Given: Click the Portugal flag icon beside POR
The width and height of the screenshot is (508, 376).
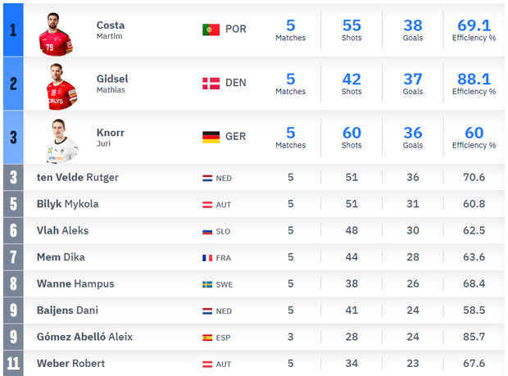Looking at the screenshot, I should point(211,29).
